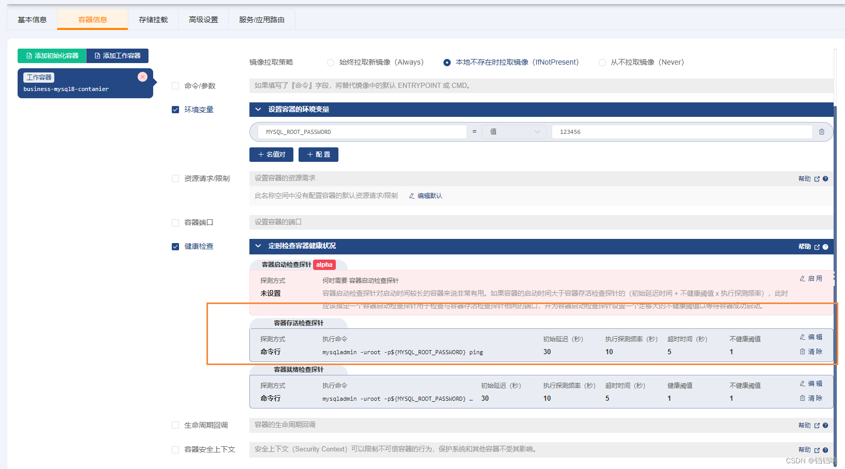Click the alpha badge on startup probe
The image size is (845, 469).
pos(324,265)
